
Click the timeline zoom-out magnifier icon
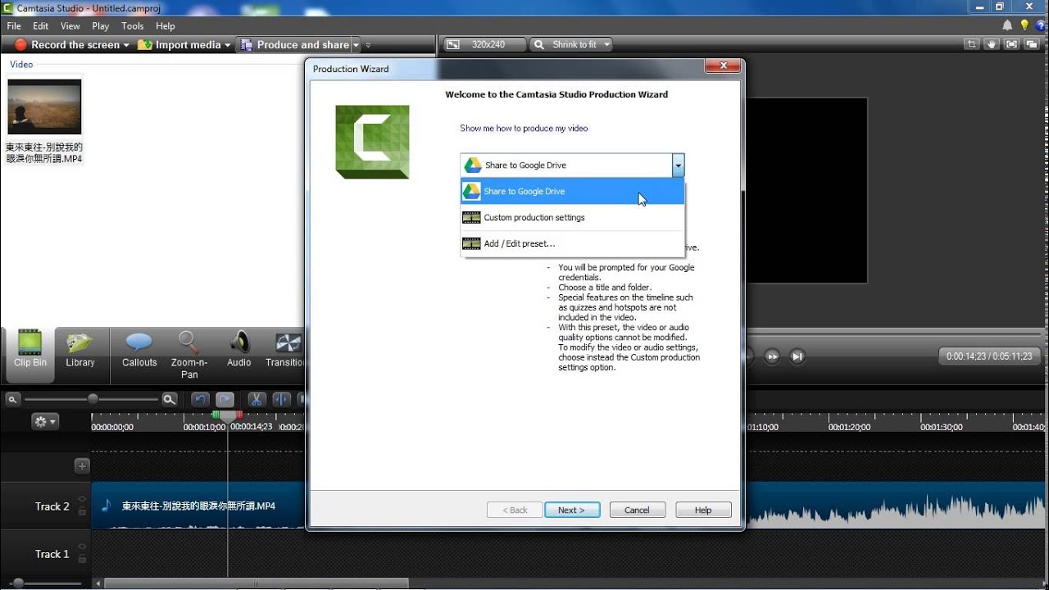pyautogui.click(x=13, y=400)
